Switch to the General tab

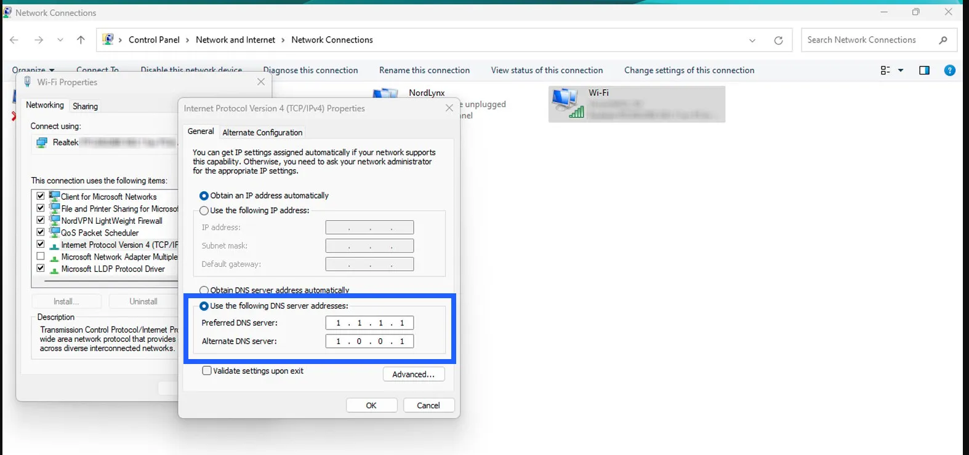[x=201, y=132]
